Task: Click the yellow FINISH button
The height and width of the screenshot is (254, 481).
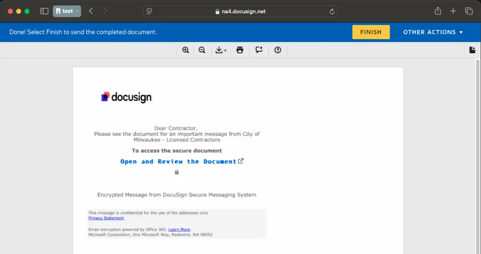Action: [371, 32]
